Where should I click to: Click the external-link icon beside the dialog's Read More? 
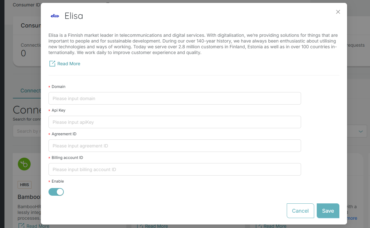click(x=52, y=64)
